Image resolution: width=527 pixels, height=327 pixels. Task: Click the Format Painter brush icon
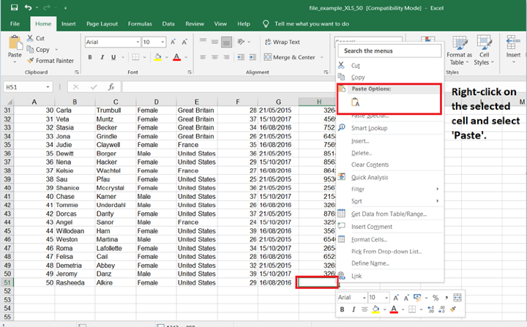coord(30,61)
